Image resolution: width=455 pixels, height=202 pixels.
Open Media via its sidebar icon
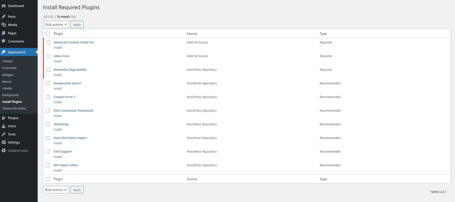4,25
